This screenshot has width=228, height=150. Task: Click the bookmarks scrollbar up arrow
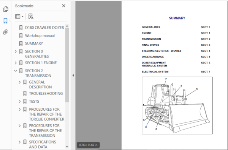click(67, 26)
